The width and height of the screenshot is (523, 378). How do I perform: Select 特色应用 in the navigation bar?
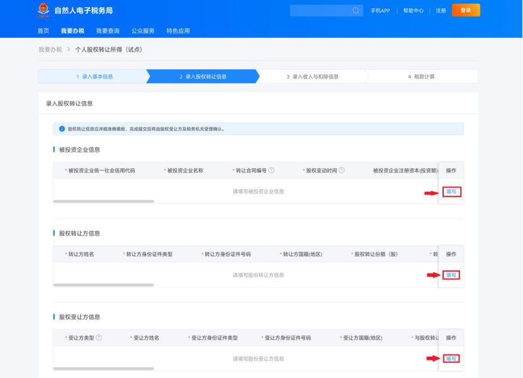(177, 30)
